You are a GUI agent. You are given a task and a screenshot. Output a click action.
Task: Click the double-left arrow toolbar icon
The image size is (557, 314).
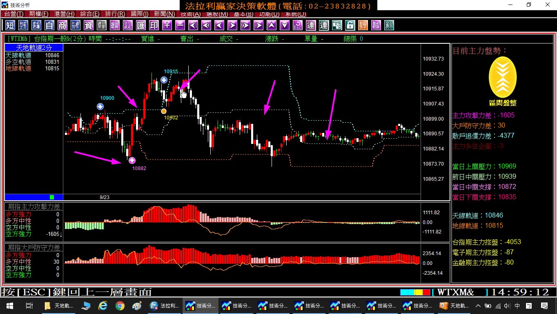[206, 25]
